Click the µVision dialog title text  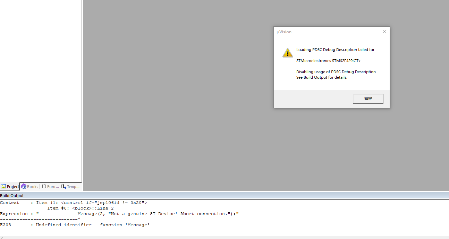(x=284, y=32)
